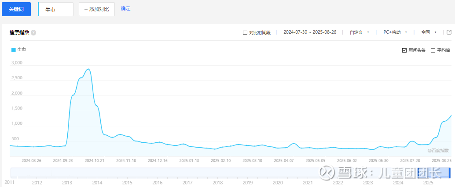This screenshot has width=455, height=187.
Task: Click 2014 on the year timeline
Action: (97, 183)
